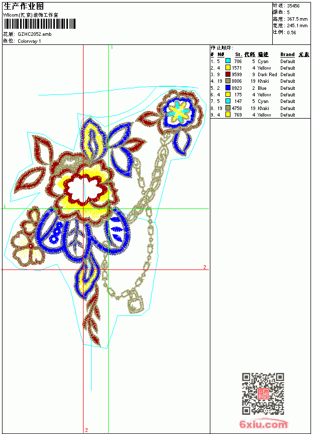312x434 pixels.
Task: Click the yellow swatch in row 2
Action: 228,68
